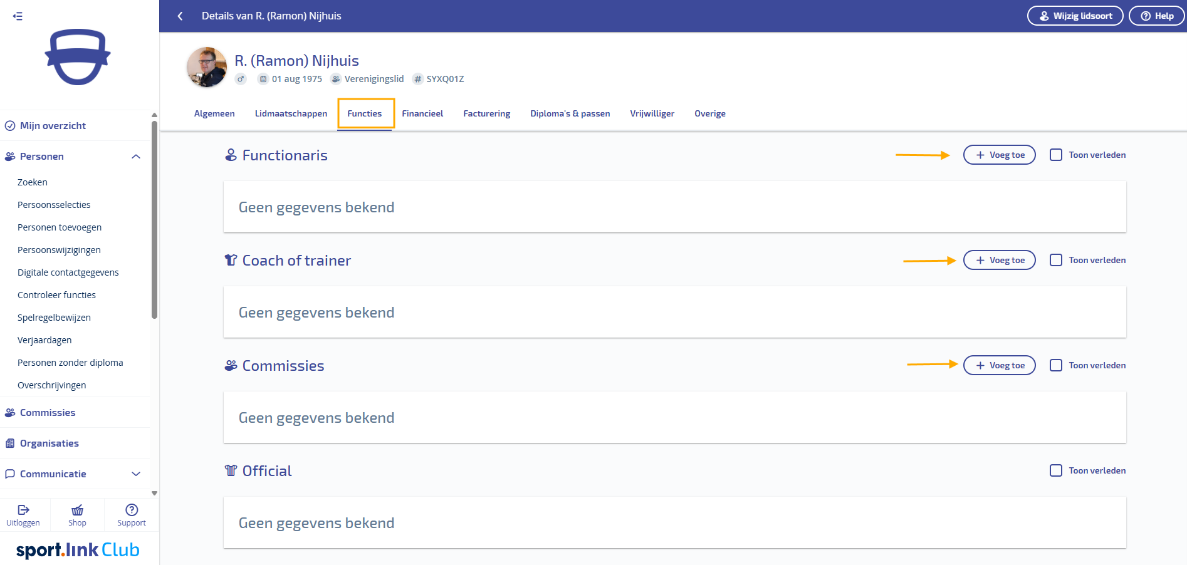Click the gender icon under the name

tap(241, 79)
